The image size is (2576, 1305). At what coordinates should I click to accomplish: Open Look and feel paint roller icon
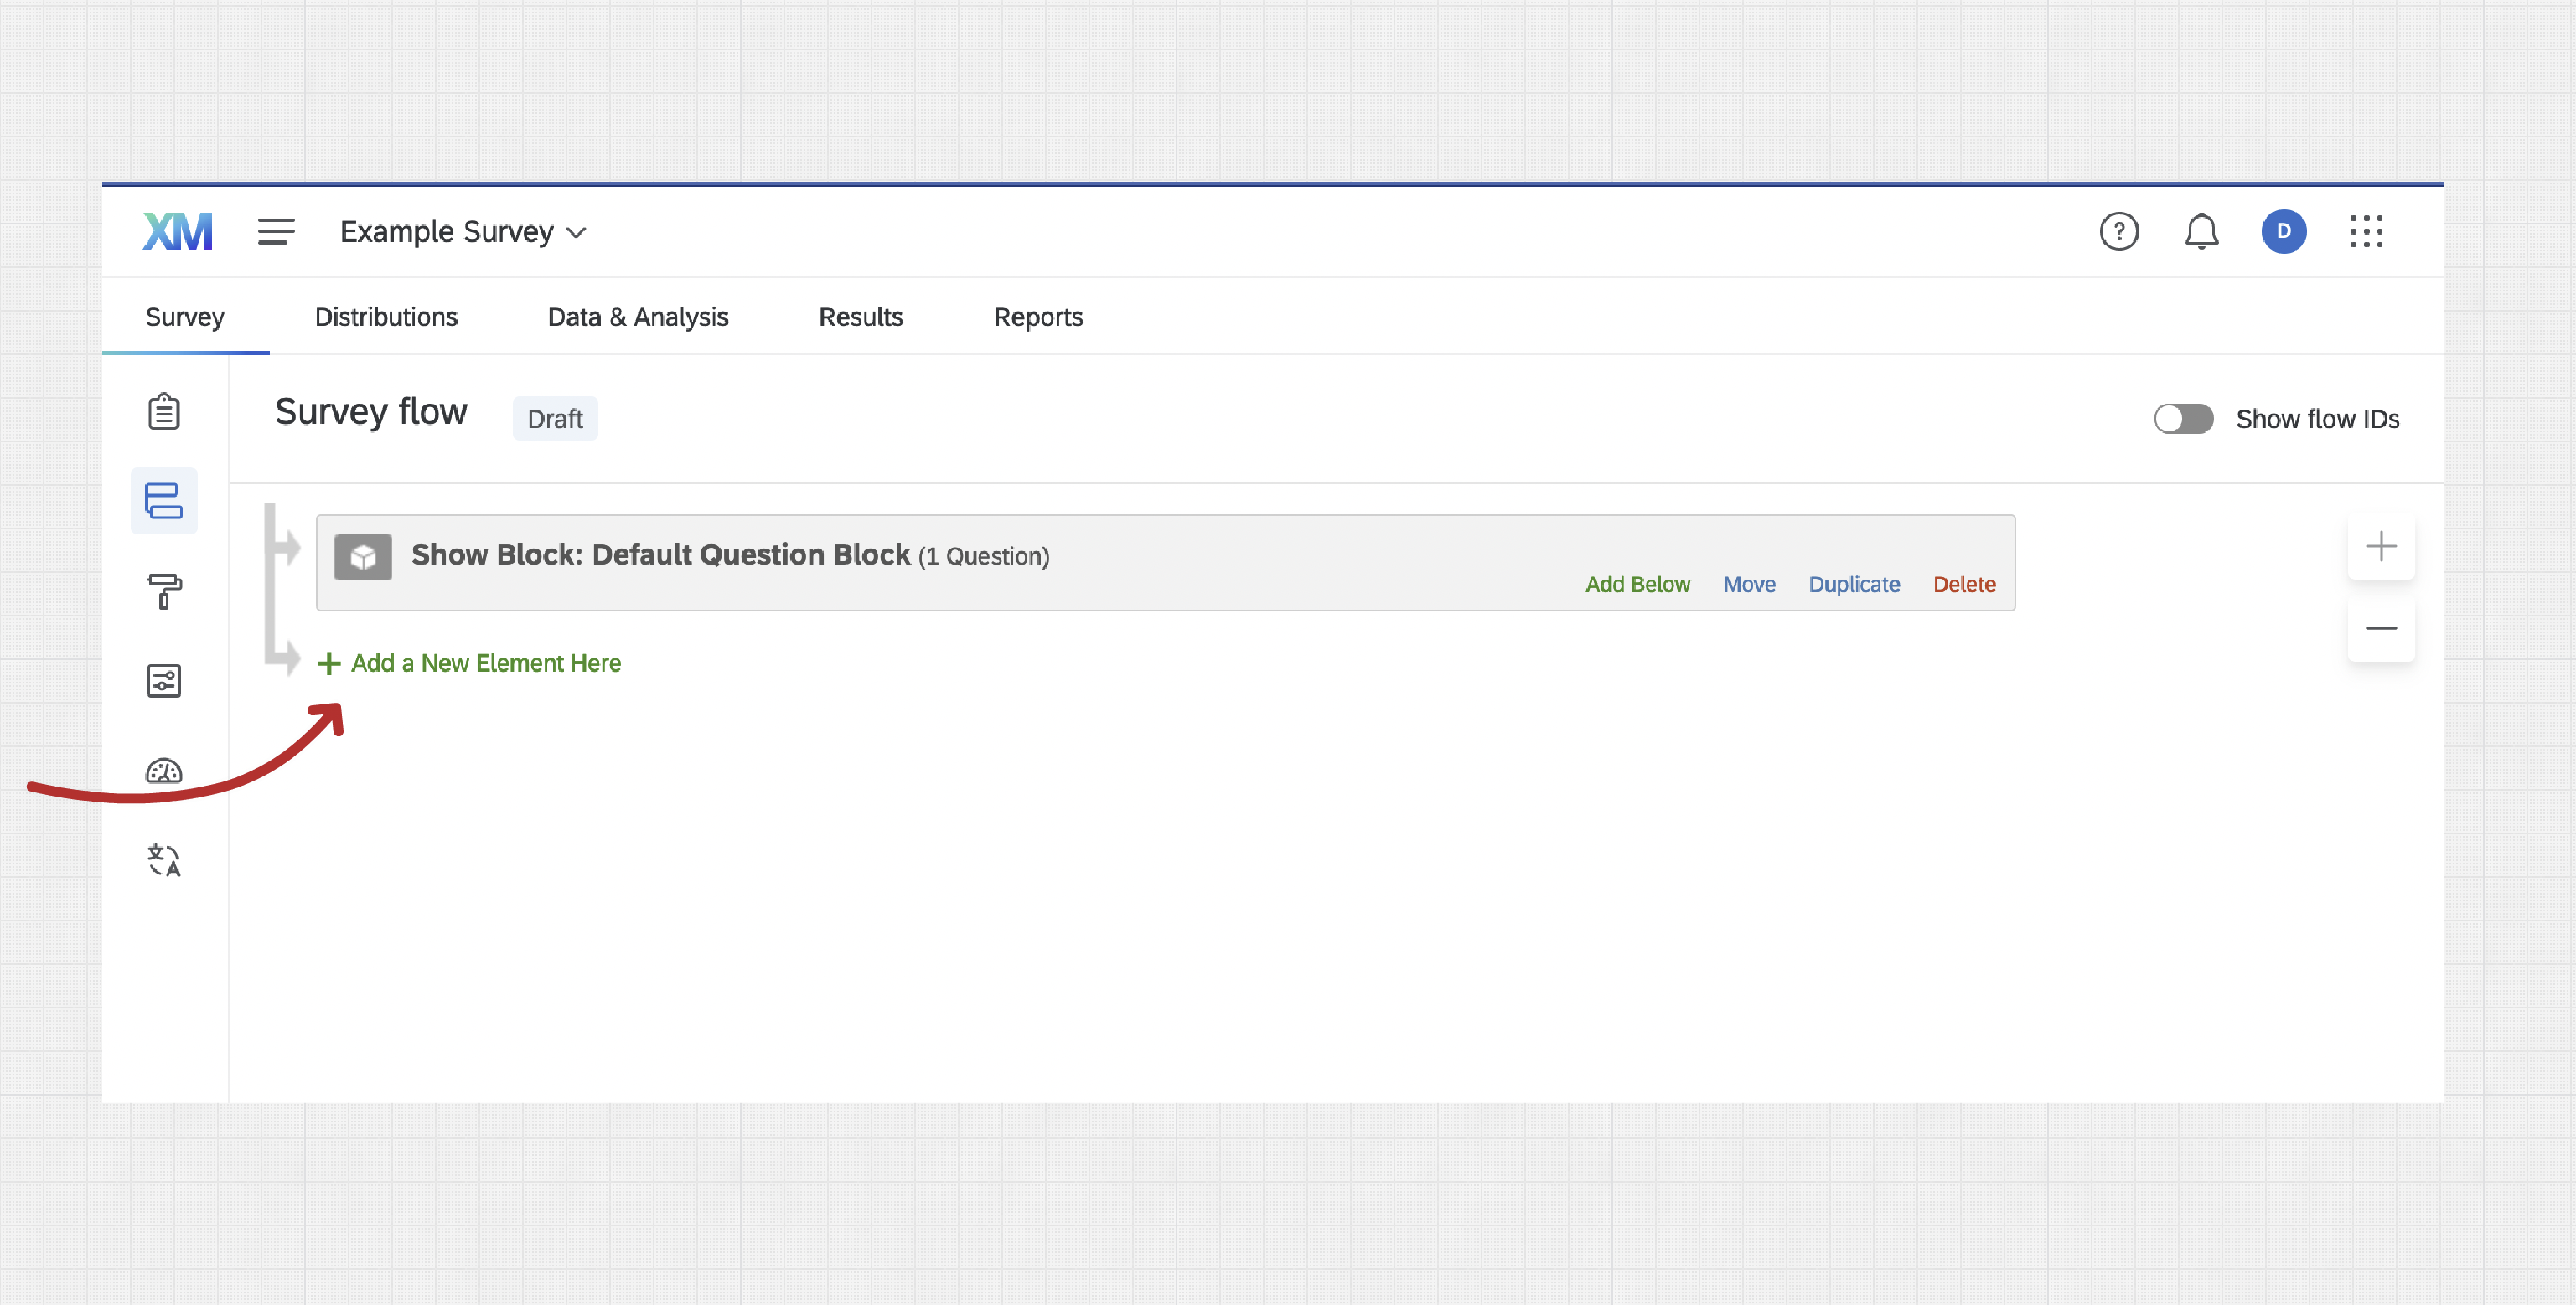pos(164,591)
